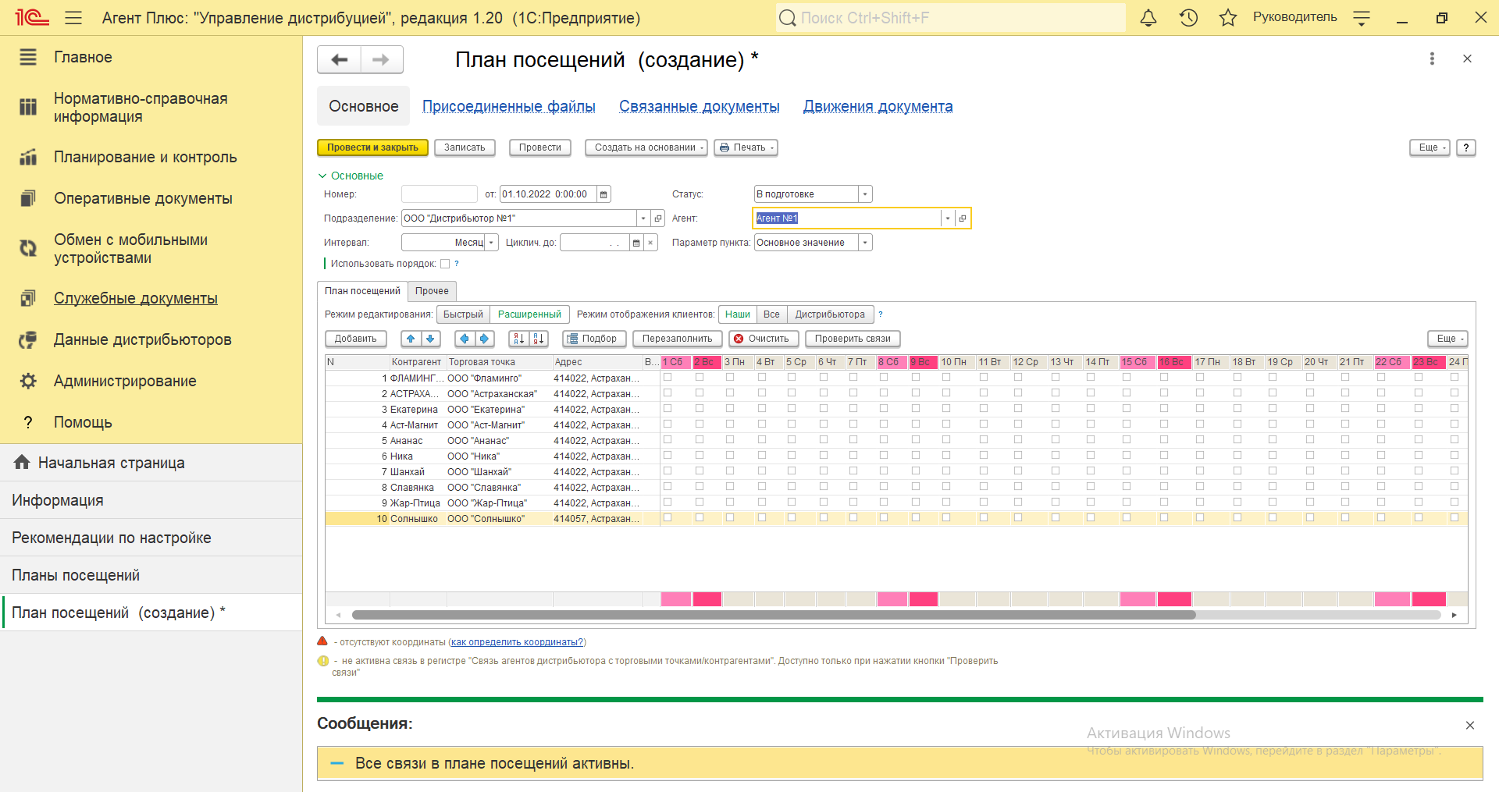
Task: Select Быстрый editing mode
Action: [x=463, y=314]
